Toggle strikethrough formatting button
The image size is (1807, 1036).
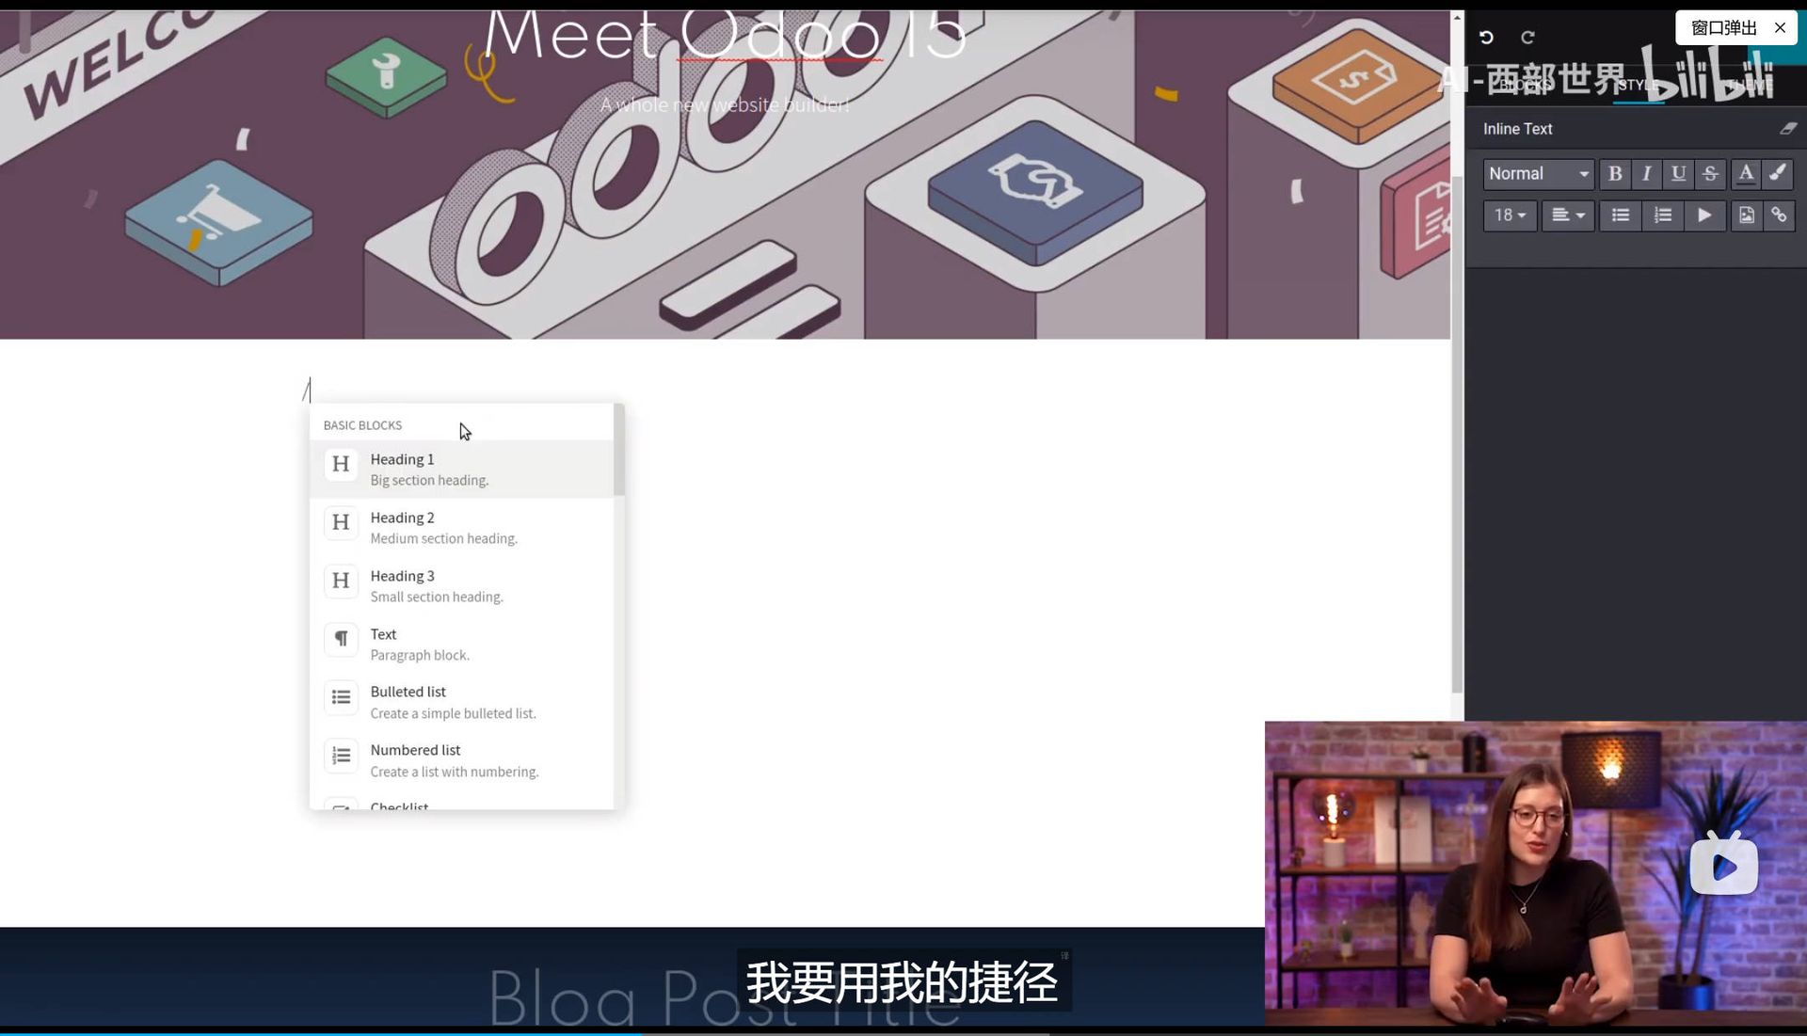pos(1710,173)
